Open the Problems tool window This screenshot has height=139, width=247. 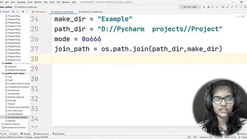[59, 134]
